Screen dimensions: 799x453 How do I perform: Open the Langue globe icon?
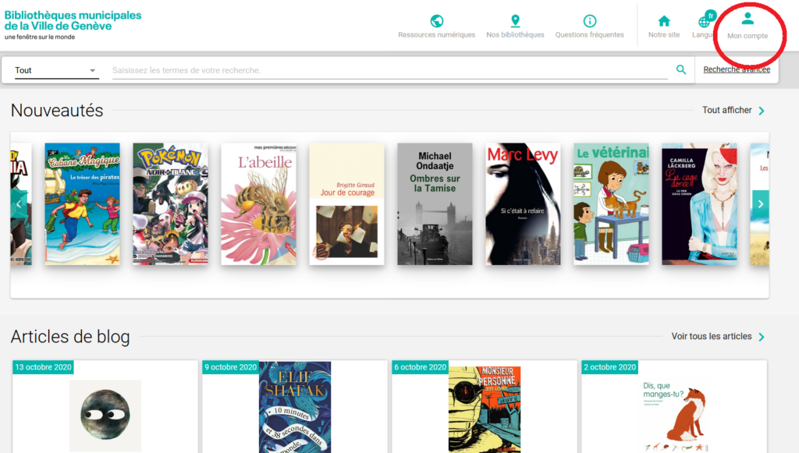(x=705, y=22)
